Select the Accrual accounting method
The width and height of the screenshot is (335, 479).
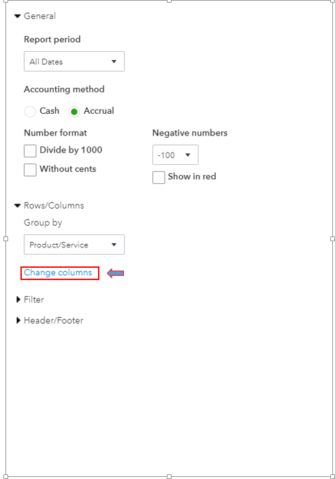(x=74, y=112)
